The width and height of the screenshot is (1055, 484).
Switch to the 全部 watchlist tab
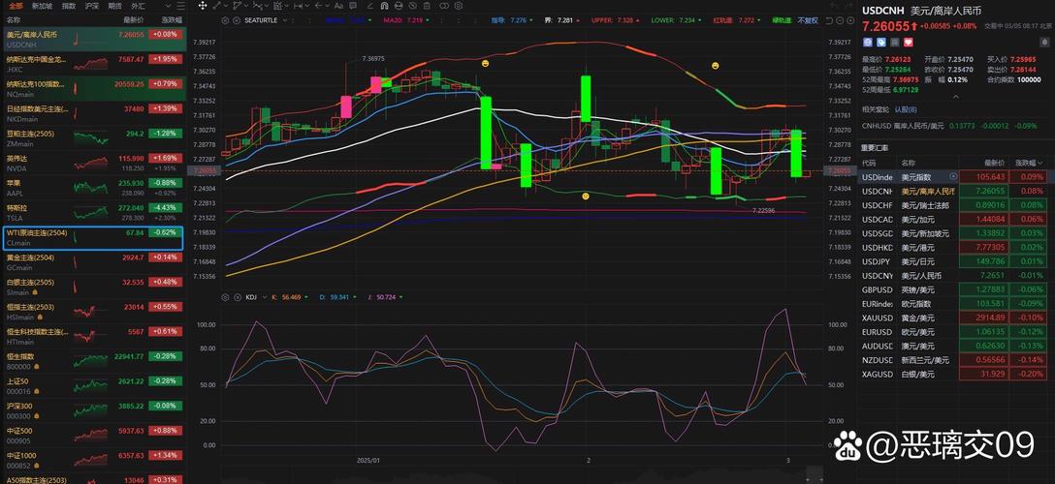[x=16, y=6]
